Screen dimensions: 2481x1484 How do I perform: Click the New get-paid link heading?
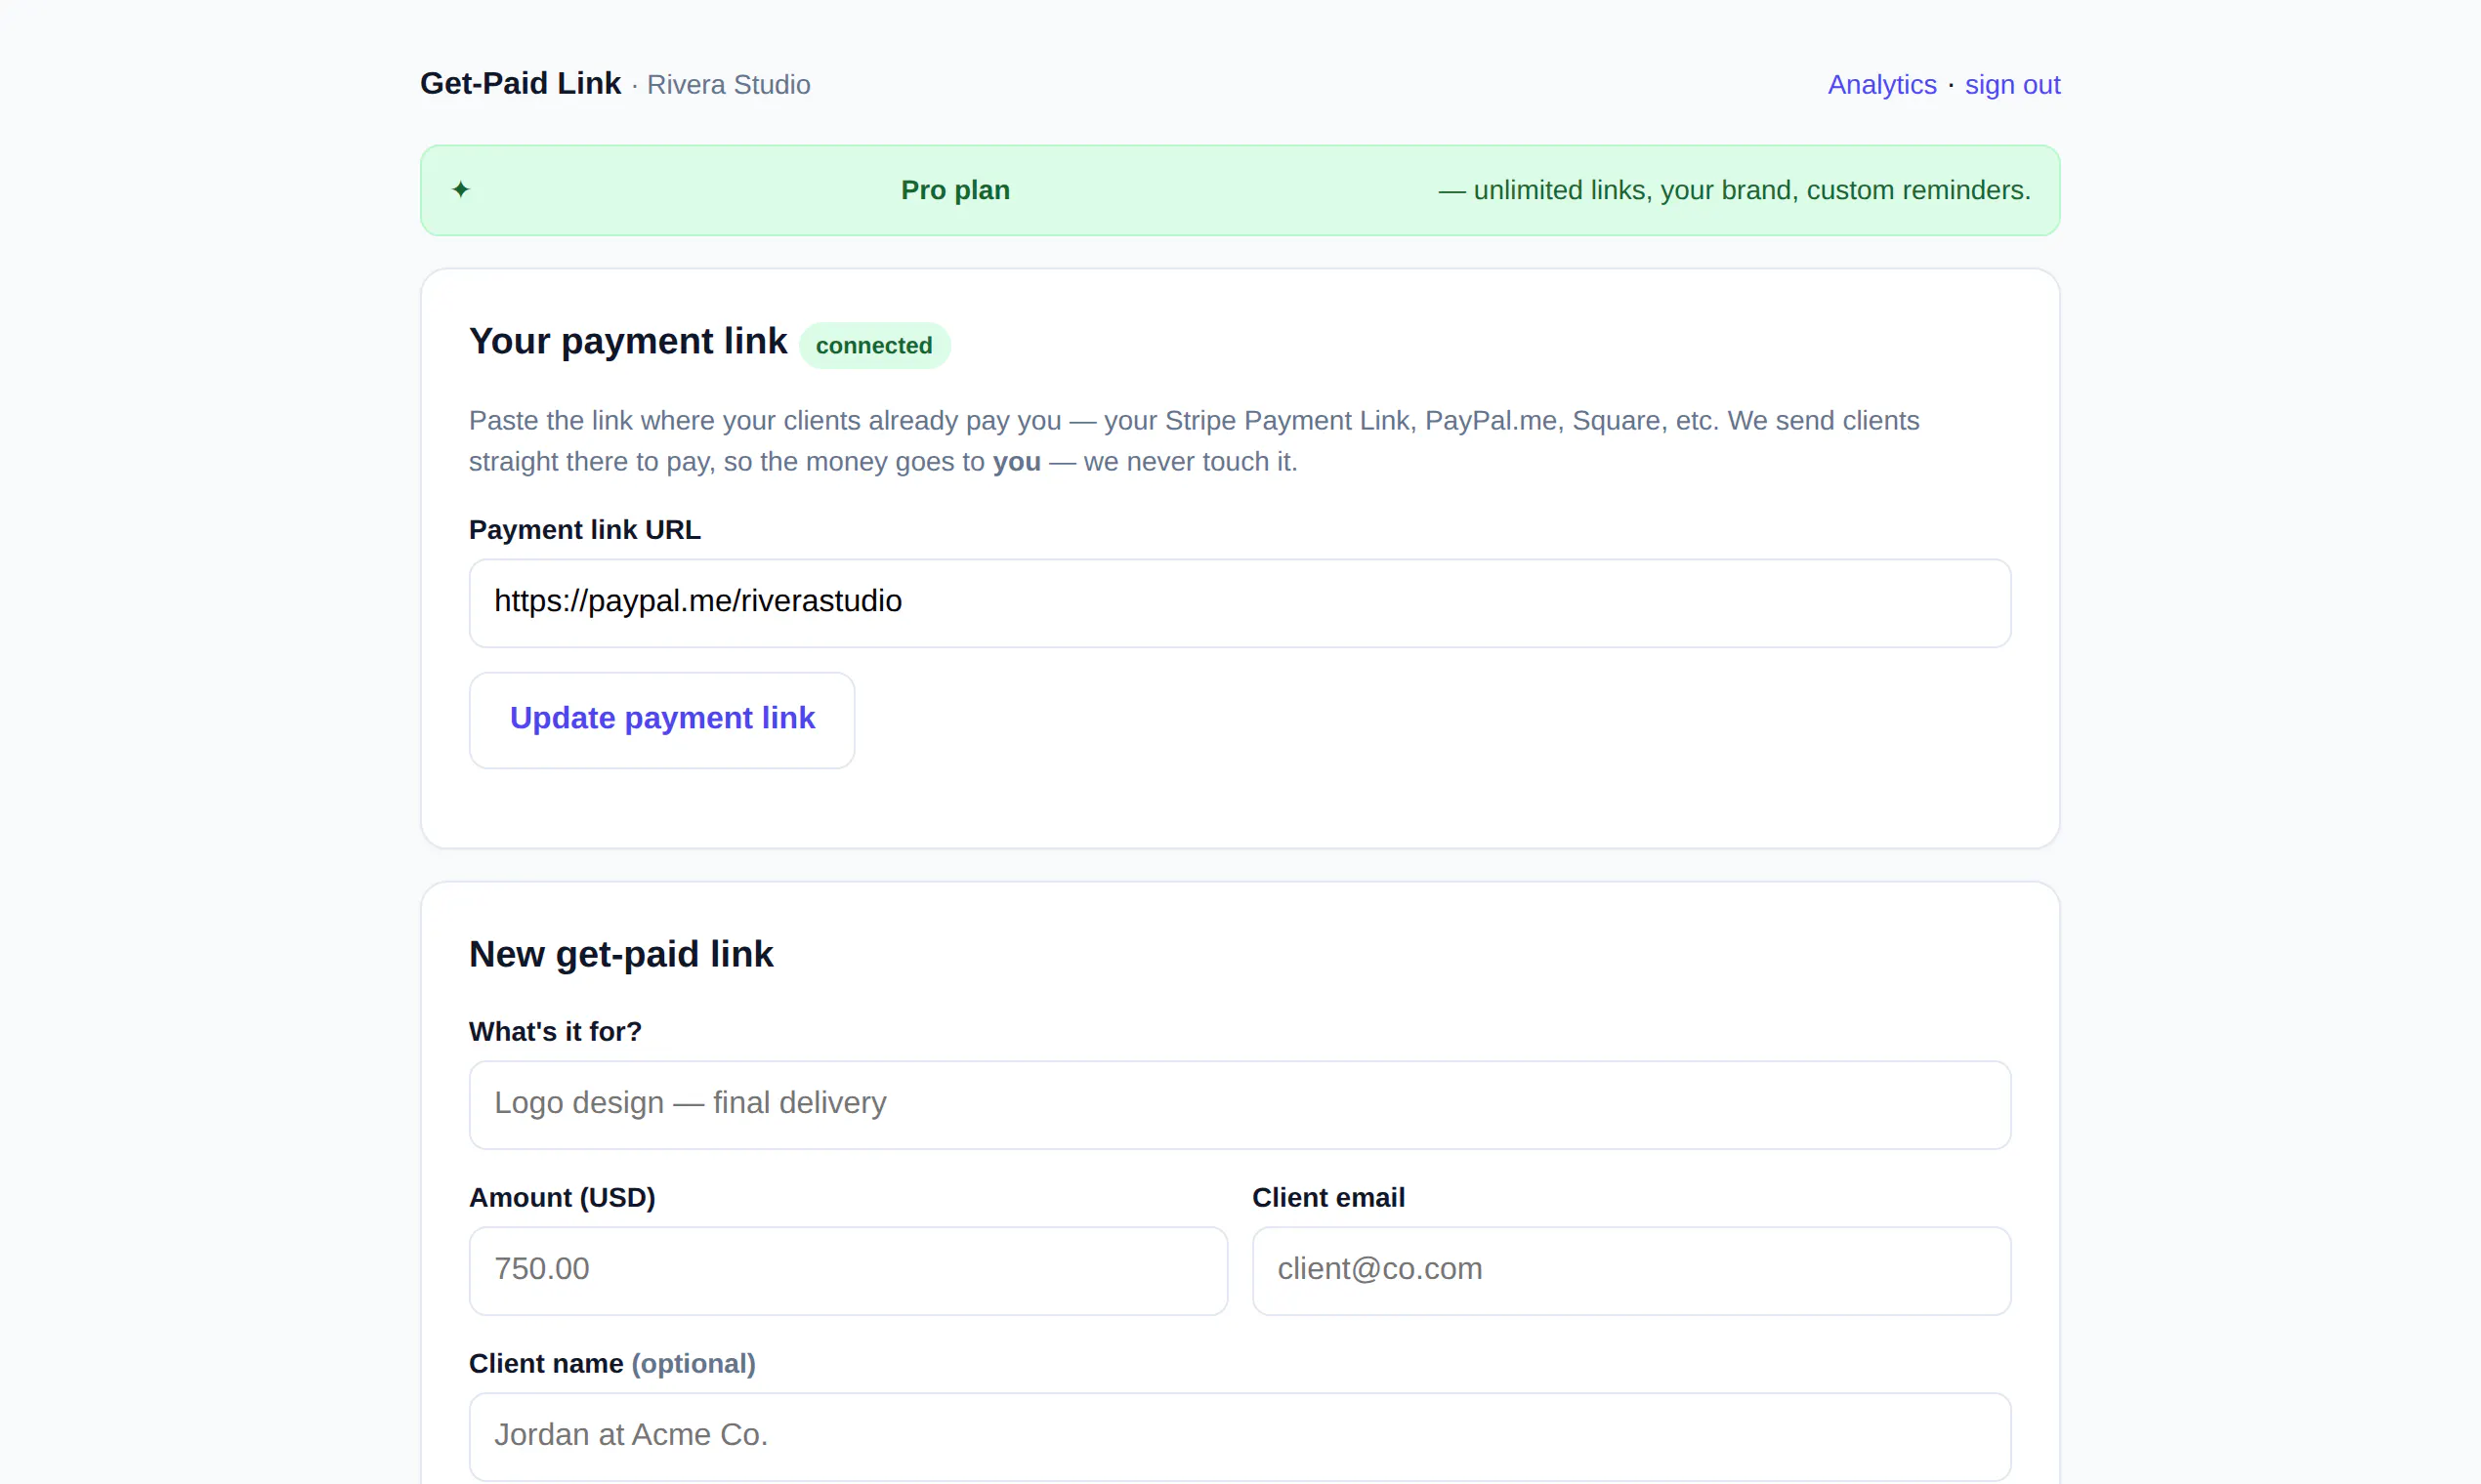pyautogui.click(x=621, y=955)
